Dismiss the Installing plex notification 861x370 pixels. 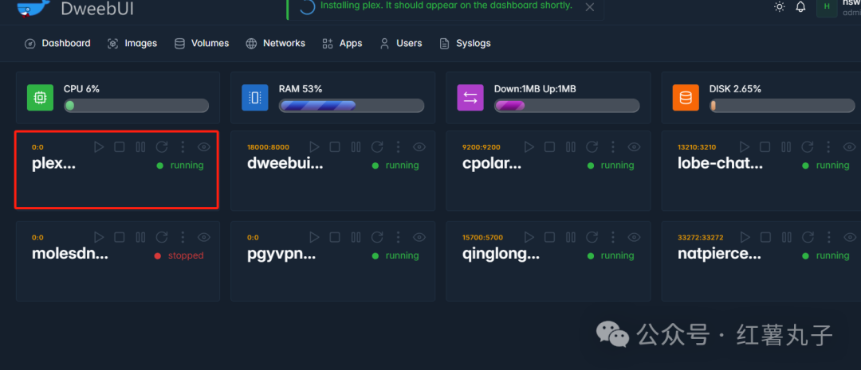point(590,7)
